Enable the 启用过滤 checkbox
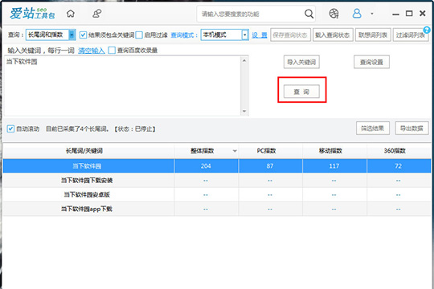The height and width of the screenshot is (289, 434). click(139, 35)
